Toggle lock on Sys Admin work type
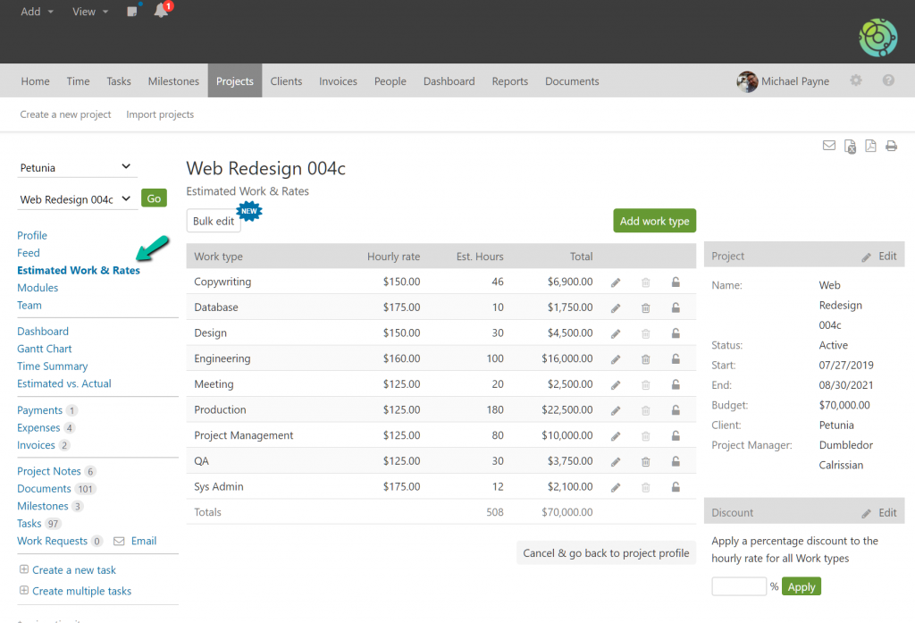The image size is (915, 623). [x=676, y=488]
